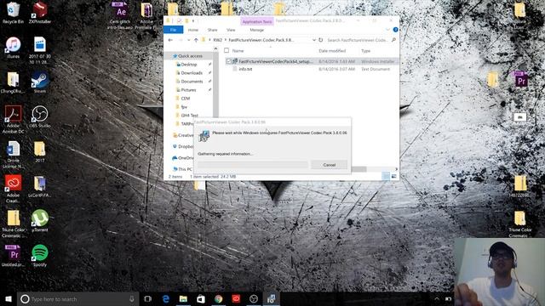Image resolution: width=545 pixels, height=306 pixels.
Task: Open the Share ribbon tab
Action: (212, 30)
